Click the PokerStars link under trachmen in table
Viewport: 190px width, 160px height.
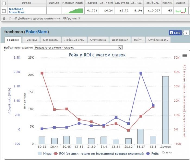pos(17,13)
